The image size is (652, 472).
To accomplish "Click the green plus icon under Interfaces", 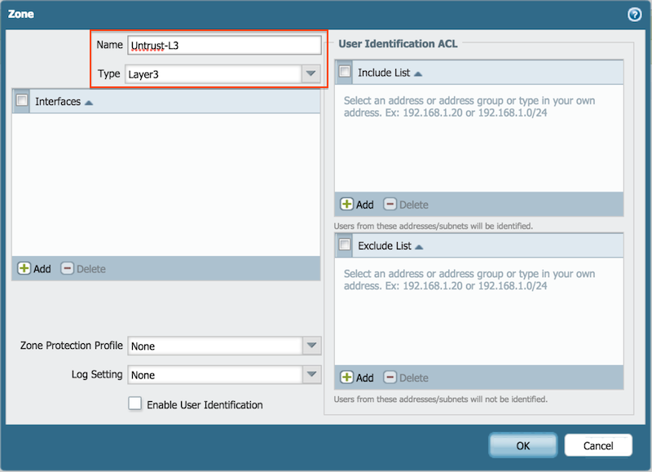I will click(24, 268).
